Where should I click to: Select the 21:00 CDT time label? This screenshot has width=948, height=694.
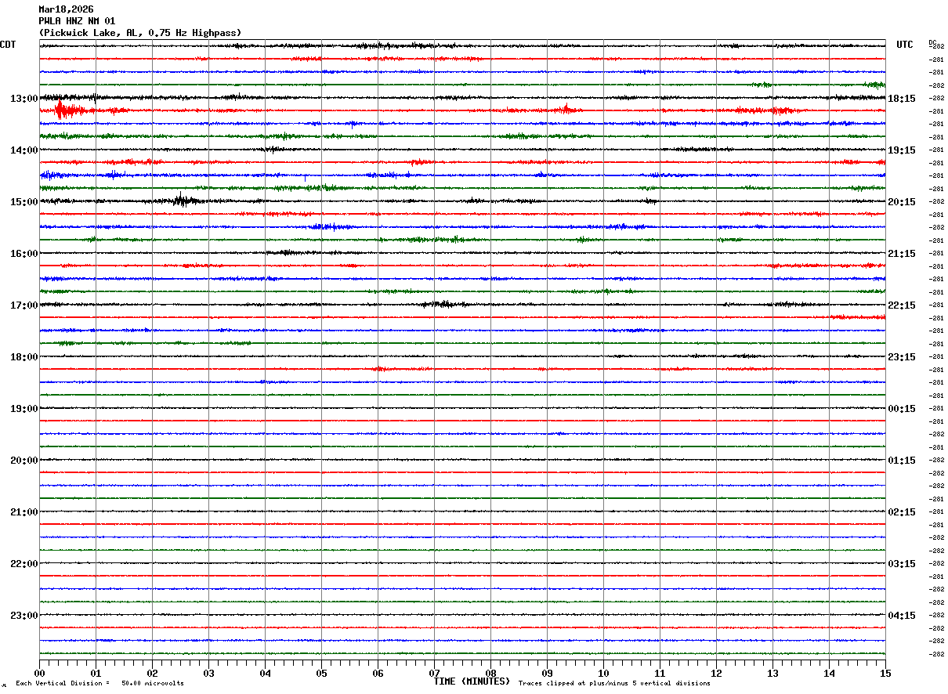click(x=24, y=512)
